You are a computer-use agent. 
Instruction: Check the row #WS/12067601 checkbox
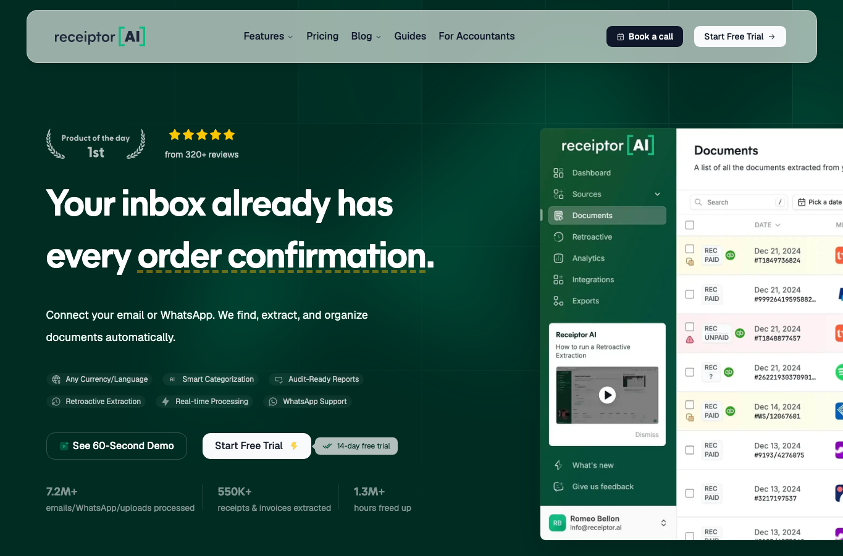(x=690, y=405)
